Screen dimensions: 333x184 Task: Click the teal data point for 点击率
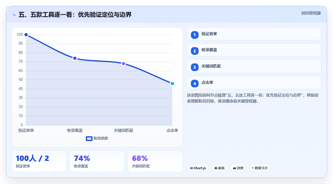[172, 84]
